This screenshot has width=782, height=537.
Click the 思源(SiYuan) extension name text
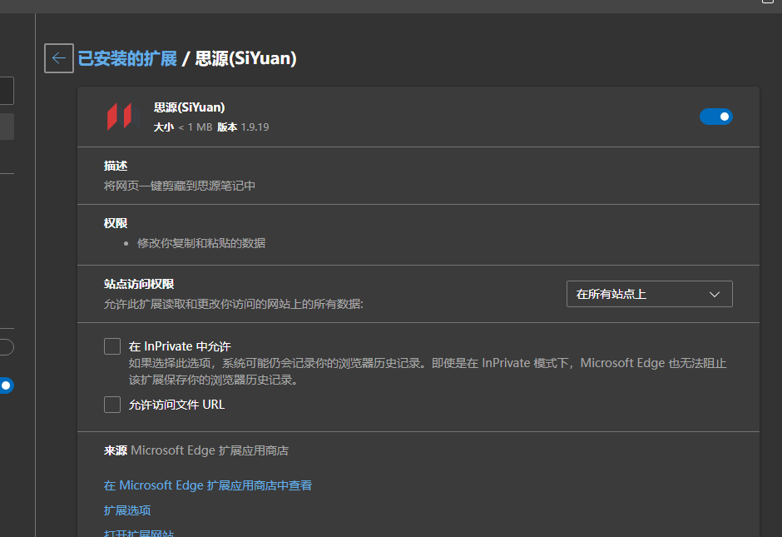[x=190, y=107]
